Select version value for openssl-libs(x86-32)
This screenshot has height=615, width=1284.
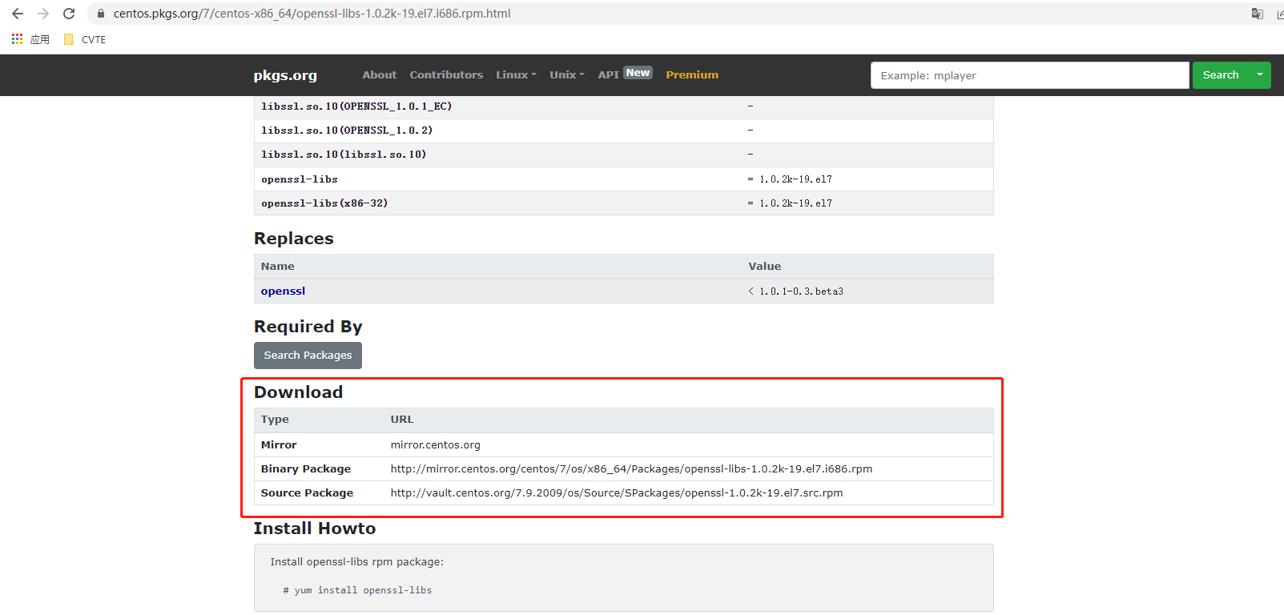coord(790,203)
